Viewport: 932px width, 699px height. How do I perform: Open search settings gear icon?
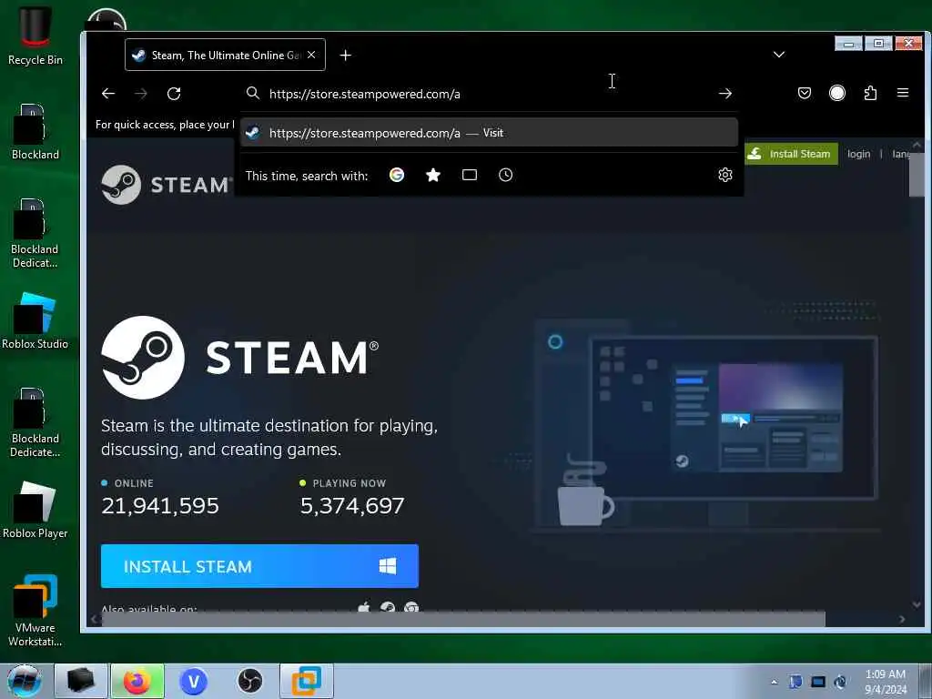725,175
